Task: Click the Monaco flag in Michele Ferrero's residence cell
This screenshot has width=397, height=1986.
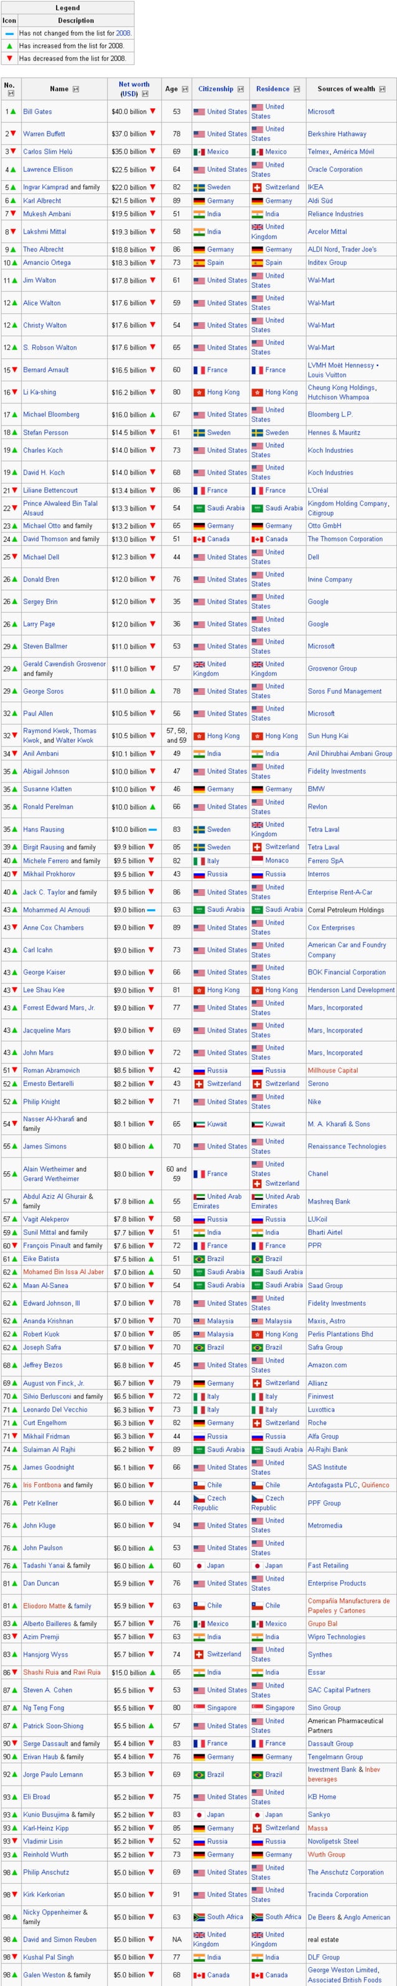Action: pos(258,861)
